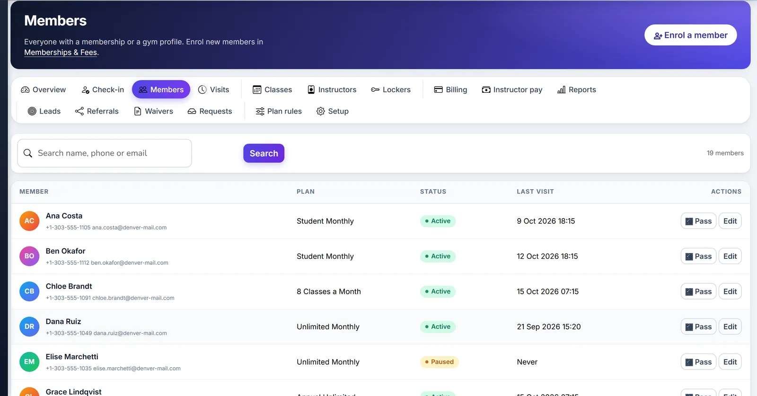Open Pass for Ben Okafor
This screenshot has height=396, width=757.
click(698, 256)
